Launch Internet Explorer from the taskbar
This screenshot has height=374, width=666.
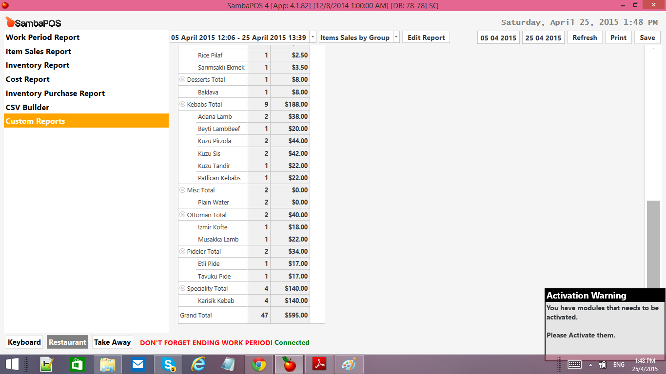[x=198, y=364]
